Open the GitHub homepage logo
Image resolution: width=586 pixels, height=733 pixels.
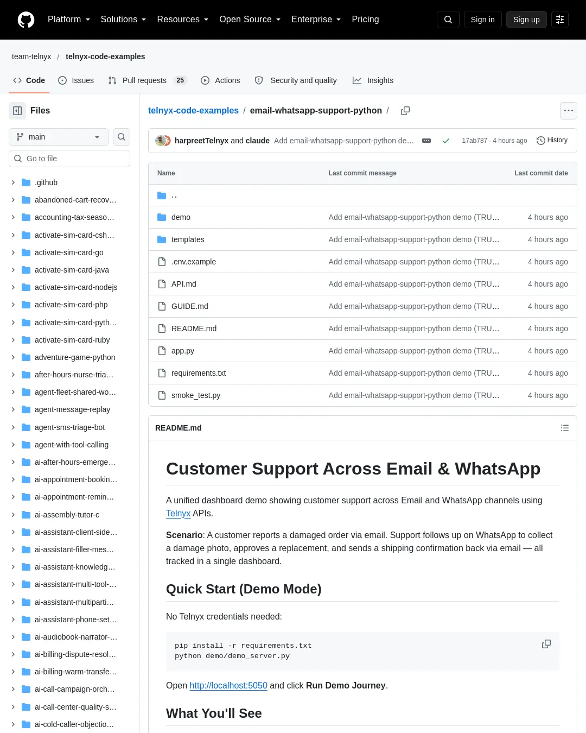coord(26,20)
